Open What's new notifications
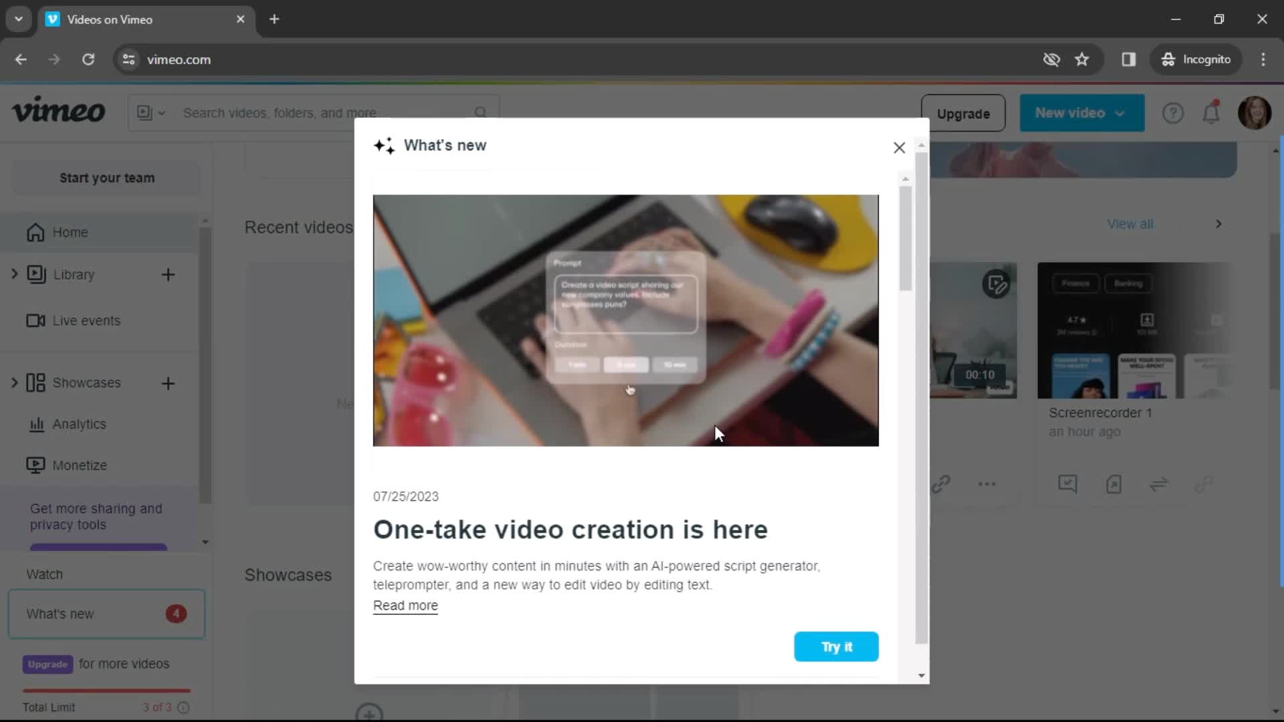Viewport: 1284px width, 722px height. pos(107,612)
